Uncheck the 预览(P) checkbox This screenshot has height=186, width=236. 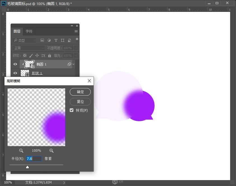72,110
